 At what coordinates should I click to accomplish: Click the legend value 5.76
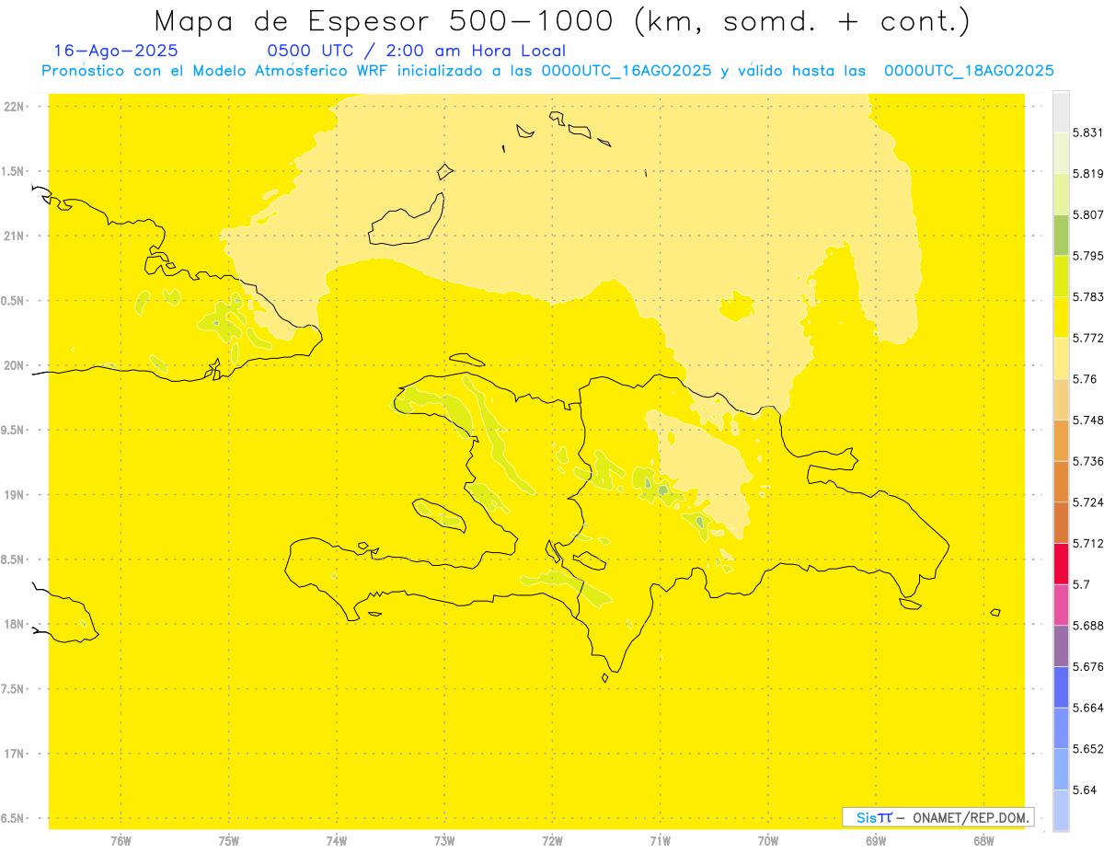pyautogui.click(x=1085, y=379)
